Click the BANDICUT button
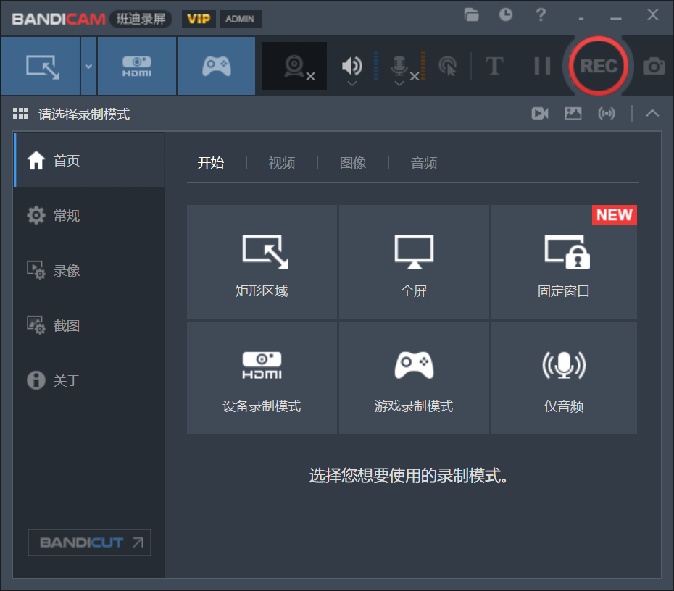Viewport: 674px width, 591px height. tap(88, 542)
